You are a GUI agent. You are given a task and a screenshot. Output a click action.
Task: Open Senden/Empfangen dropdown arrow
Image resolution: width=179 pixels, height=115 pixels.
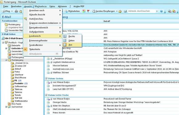point(117,11)
